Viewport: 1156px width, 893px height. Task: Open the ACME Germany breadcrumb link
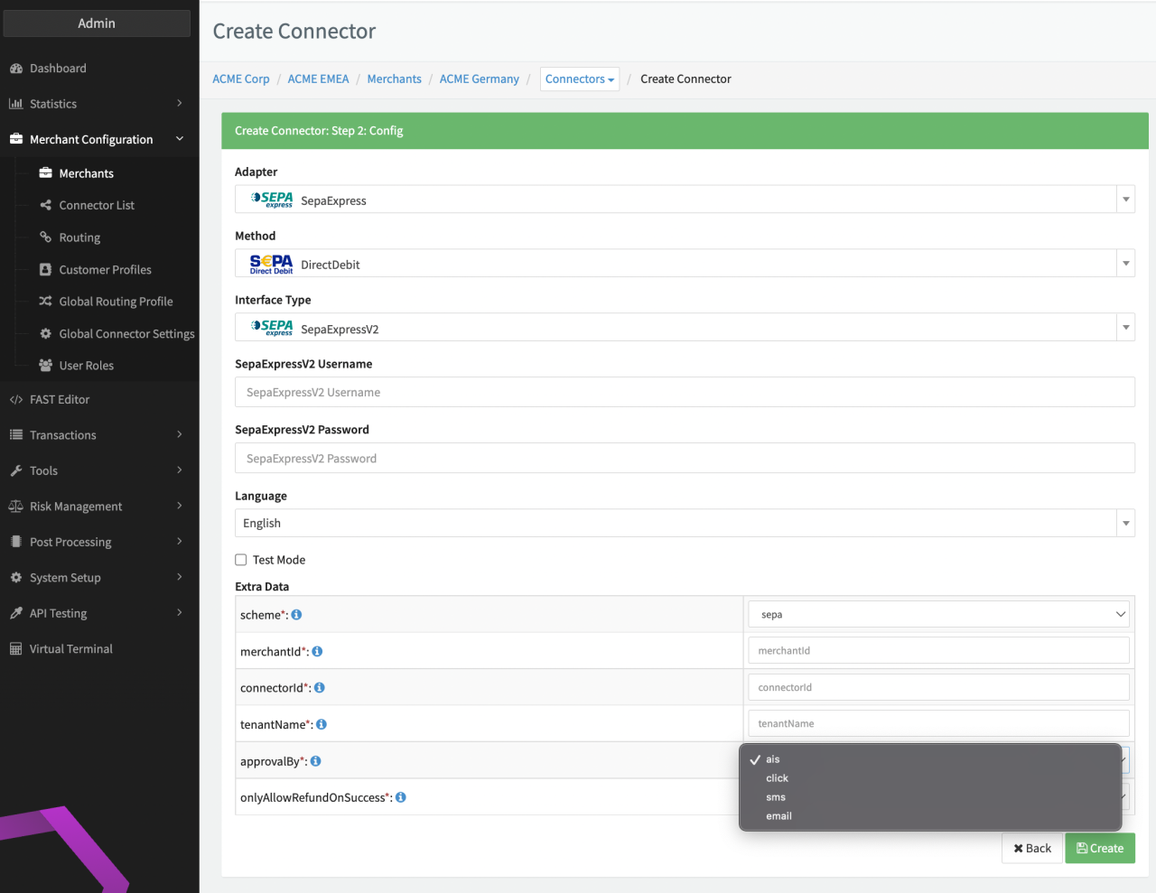[479, 79]
